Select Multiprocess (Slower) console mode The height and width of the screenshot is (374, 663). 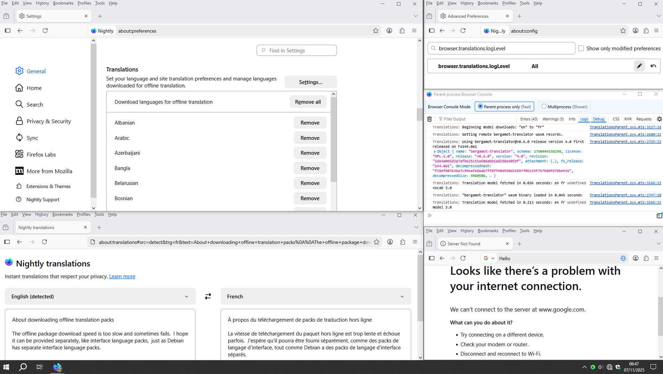pos(544,107)
